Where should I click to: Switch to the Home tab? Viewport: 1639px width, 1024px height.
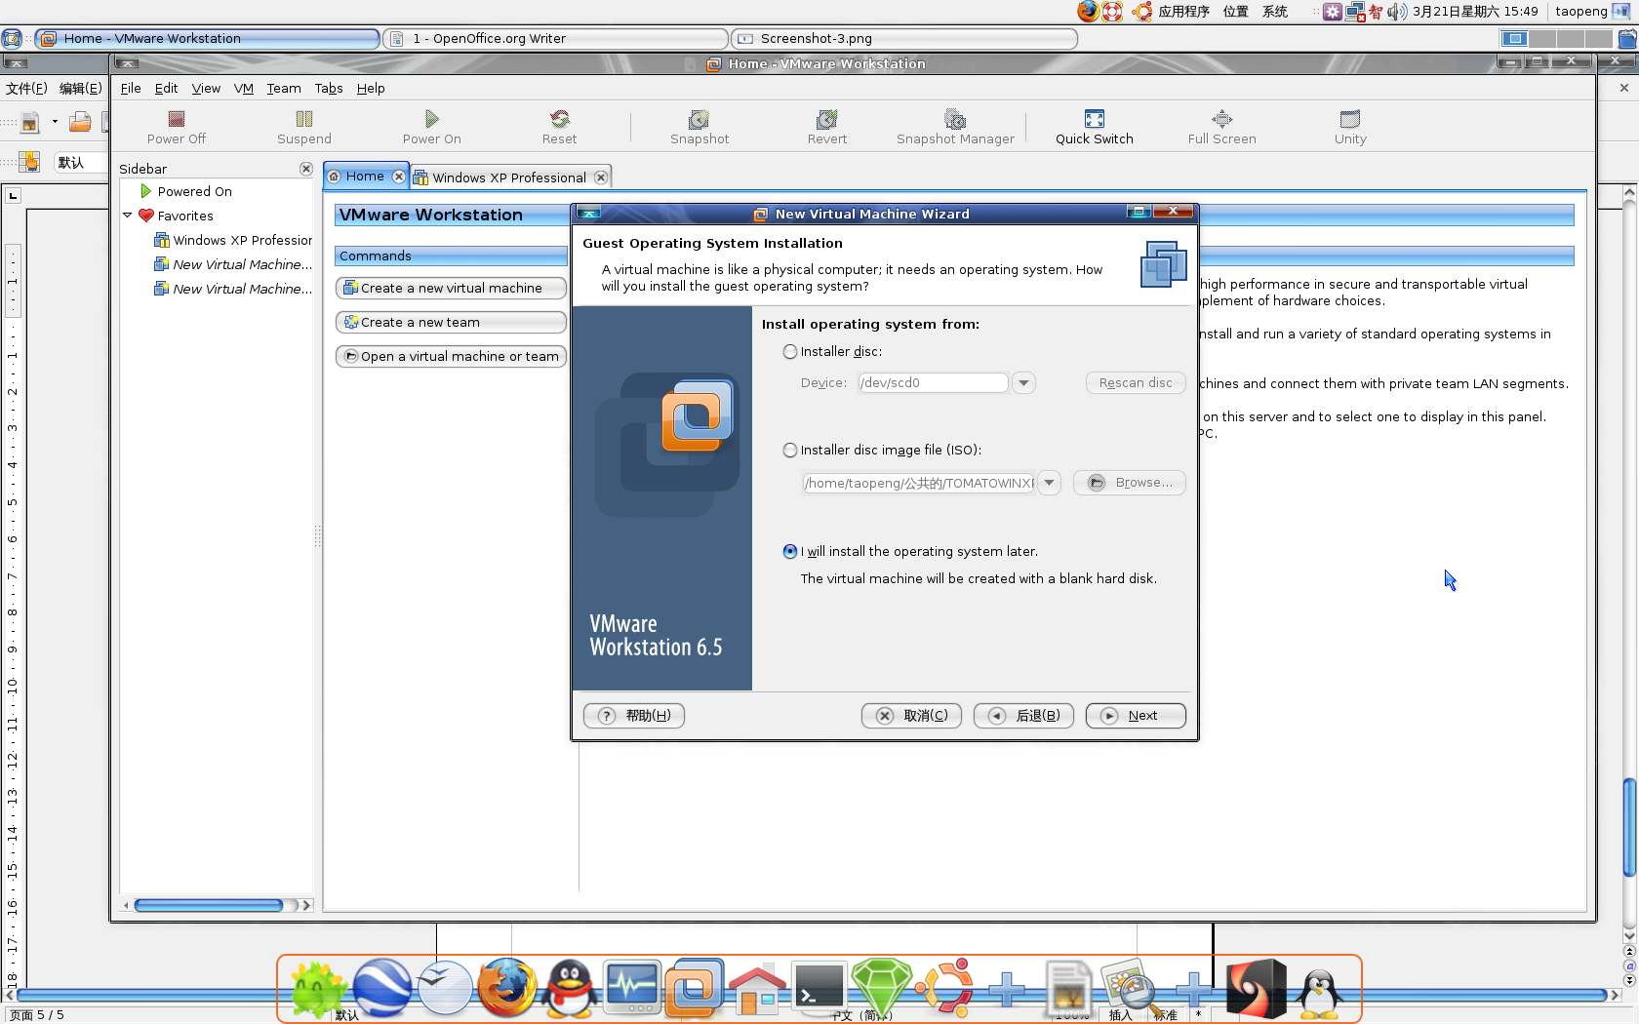pos(365,177)
